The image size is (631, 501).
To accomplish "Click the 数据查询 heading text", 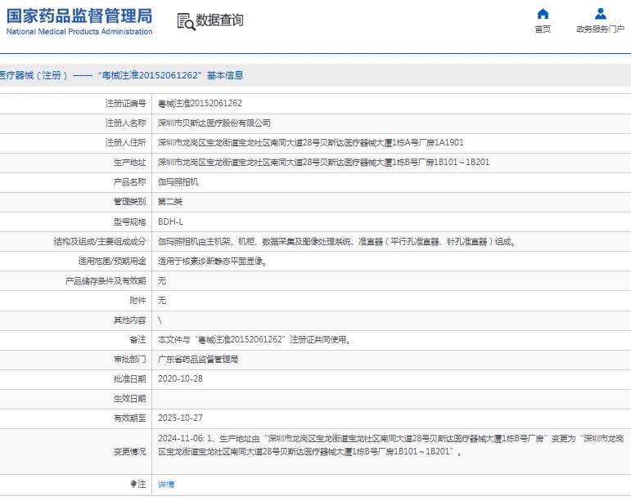I will coord(219,20).
